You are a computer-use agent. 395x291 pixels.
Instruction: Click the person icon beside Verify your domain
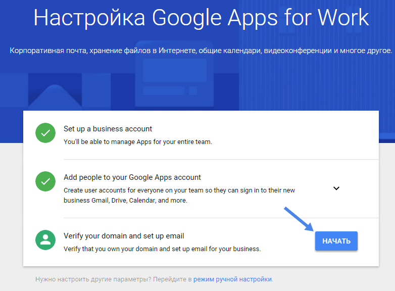(x=45, y=240)
